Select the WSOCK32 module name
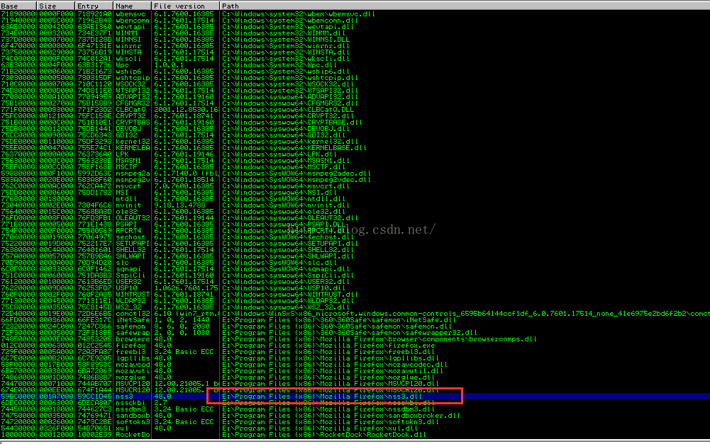The width and height of the screenshot is (710, 444). [x=131, y=84]
